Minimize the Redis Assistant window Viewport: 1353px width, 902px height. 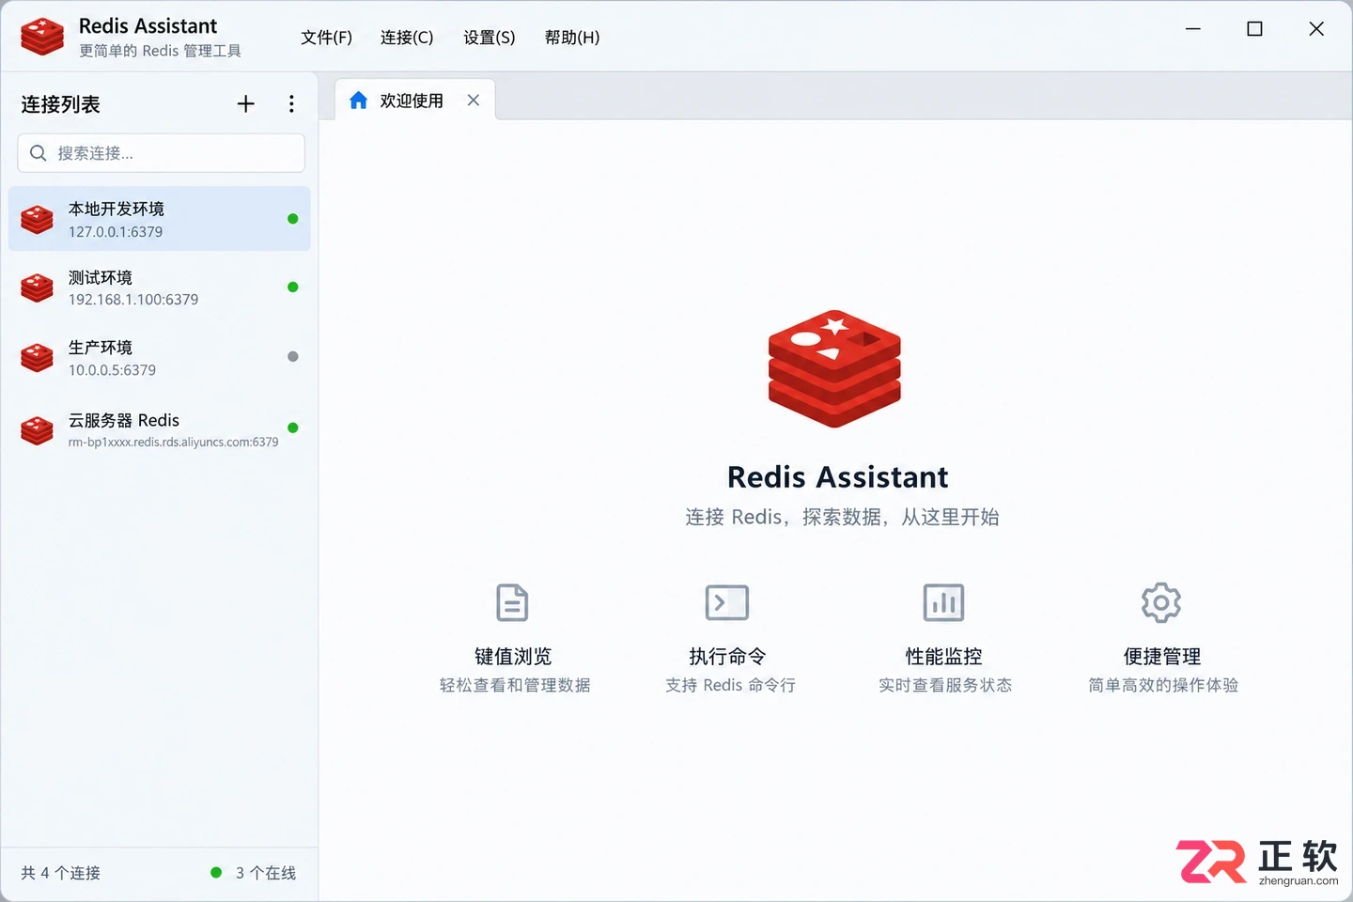[1193, 29]
